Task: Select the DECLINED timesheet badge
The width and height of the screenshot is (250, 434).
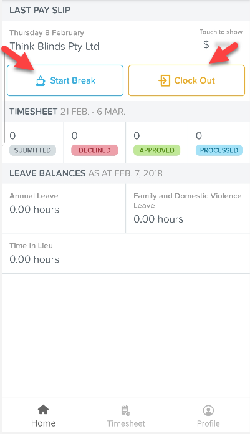Action: (x=95, y=150)
